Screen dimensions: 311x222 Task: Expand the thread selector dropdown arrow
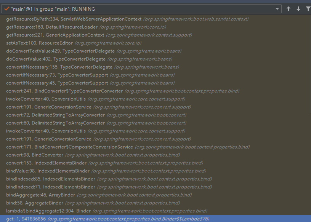tap(277, 9)
